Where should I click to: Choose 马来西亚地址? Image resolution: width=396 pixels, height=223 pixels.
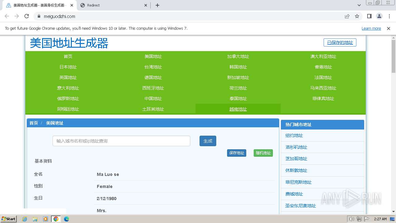[x=323, y=88]
